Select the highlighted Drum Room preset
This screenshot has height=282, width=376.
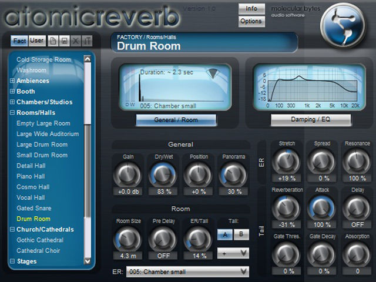click(x=33, y=219)
